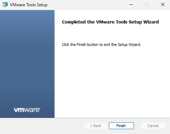Viewport: 170px width, 134px height.
Task: Click the horizontal separator above the buttons
Action: 85,118
